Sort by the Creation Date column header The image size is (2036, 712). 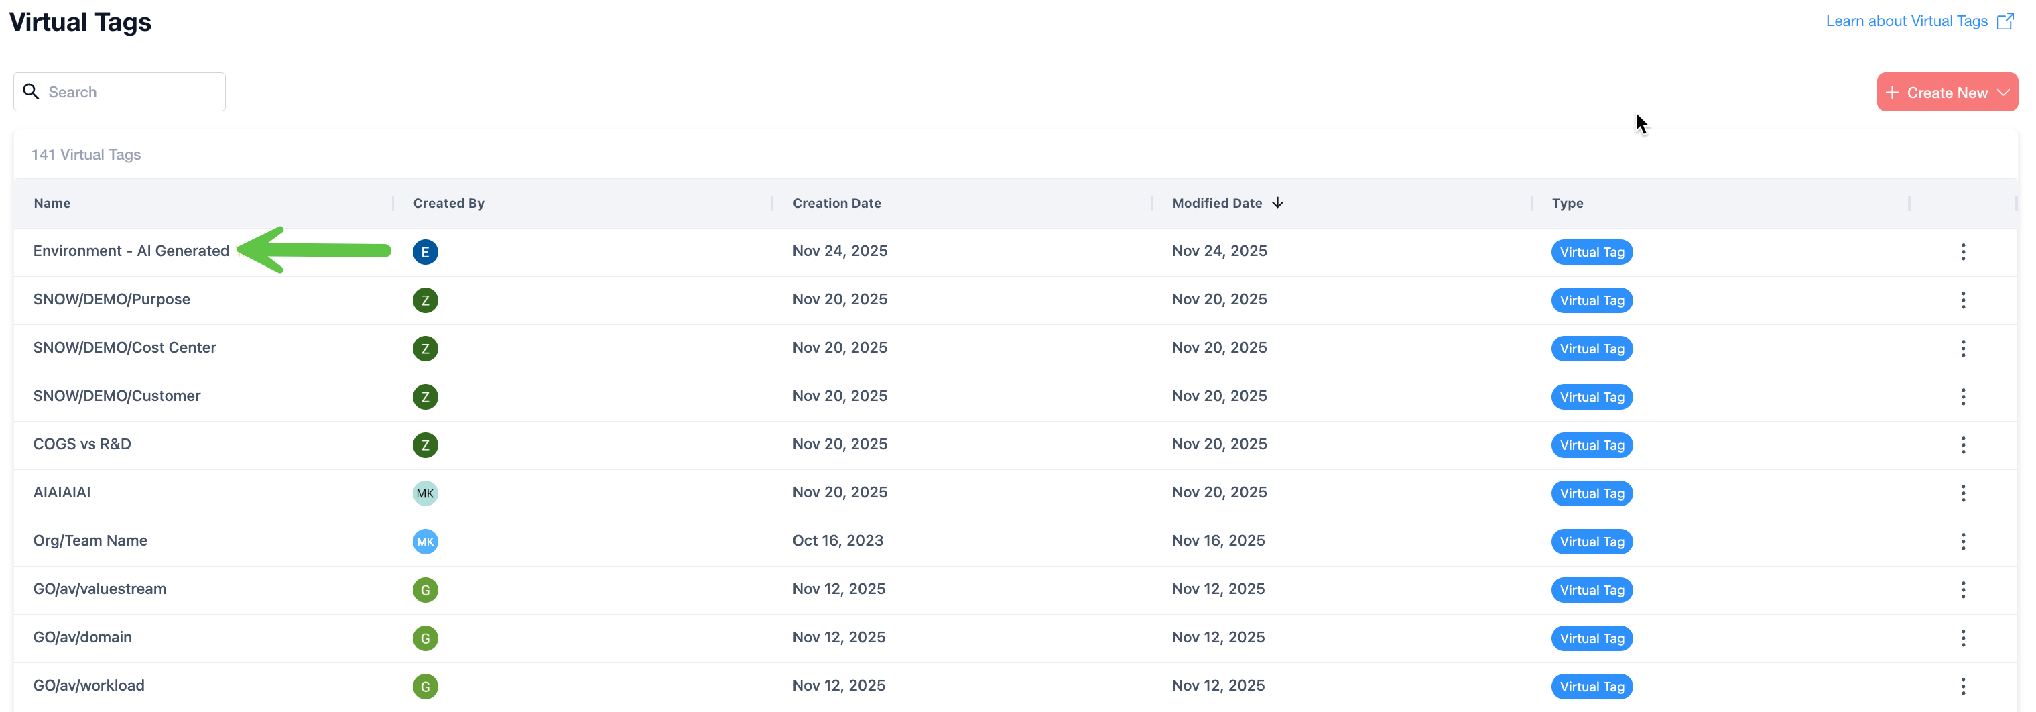pyautogui.click(x=836, y=203)
